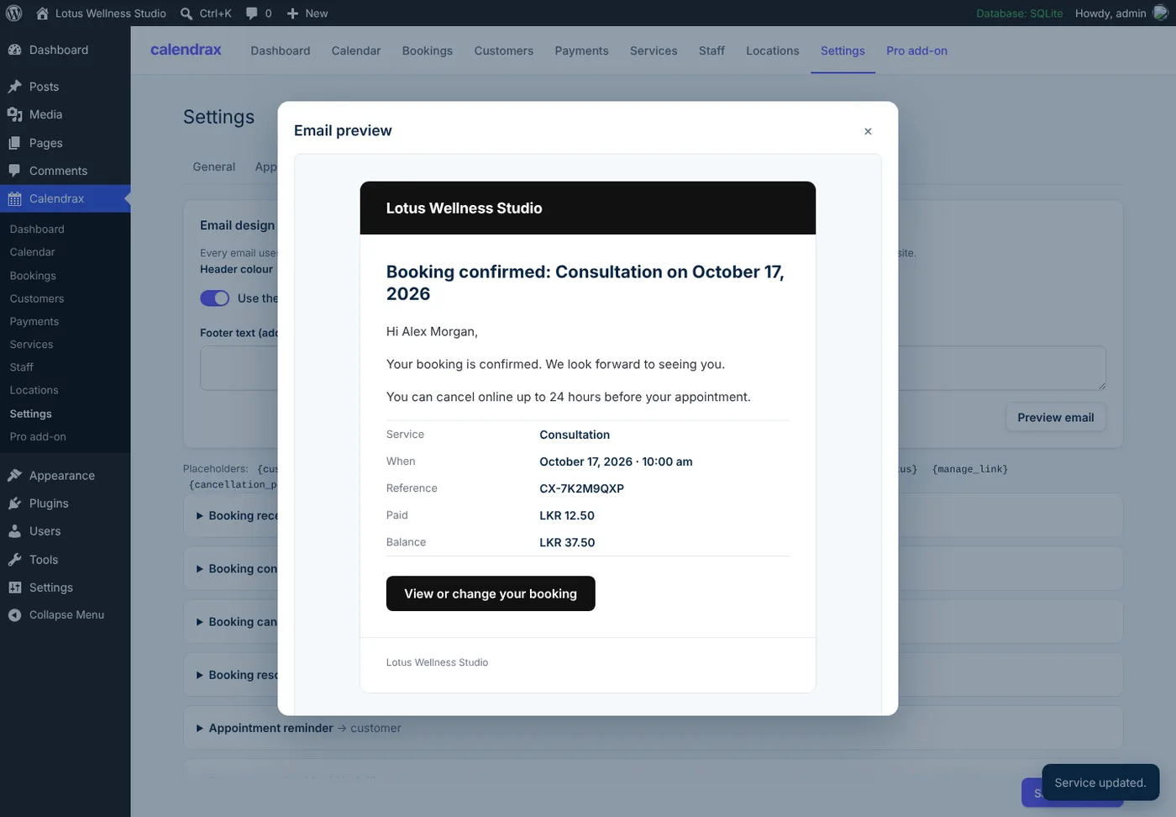Open Appearance in the admin sidebar
Viewport: 1176px width, 817px height.
(65, 476)
